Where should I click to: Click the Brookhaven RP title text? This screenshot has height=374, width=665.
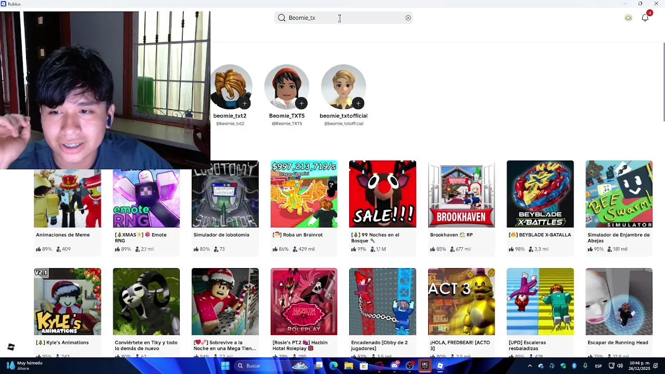click(x=451, y=235)
